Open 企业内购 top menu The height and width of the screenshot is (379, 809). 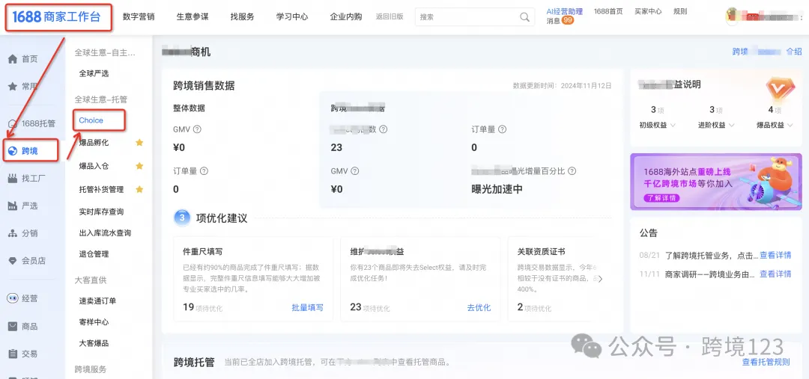click(345, 16)
